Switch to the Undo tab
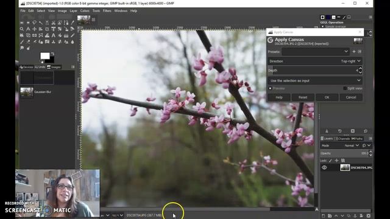Screen dimensions: 390x219 (x=40, y=67)
